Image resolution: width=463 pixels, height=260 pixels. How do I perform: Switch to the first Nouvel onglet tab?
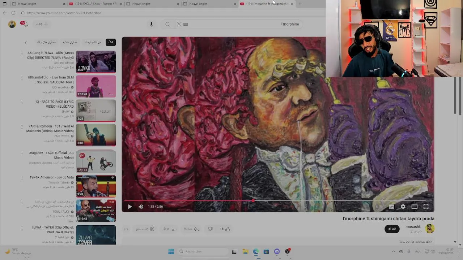(38, 4)
